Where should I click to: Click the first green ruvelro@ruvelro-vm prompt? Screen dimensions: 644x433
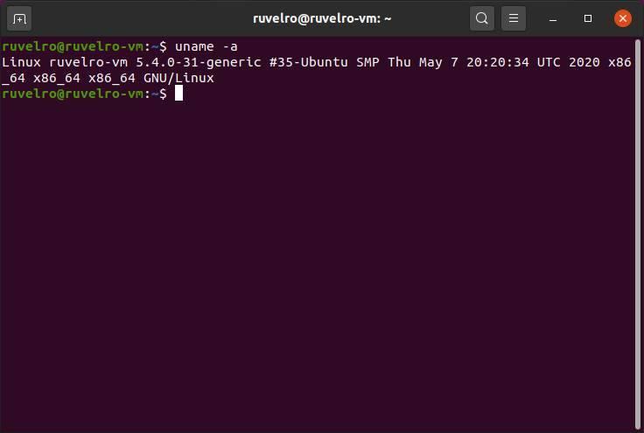(x=73, y=46)
